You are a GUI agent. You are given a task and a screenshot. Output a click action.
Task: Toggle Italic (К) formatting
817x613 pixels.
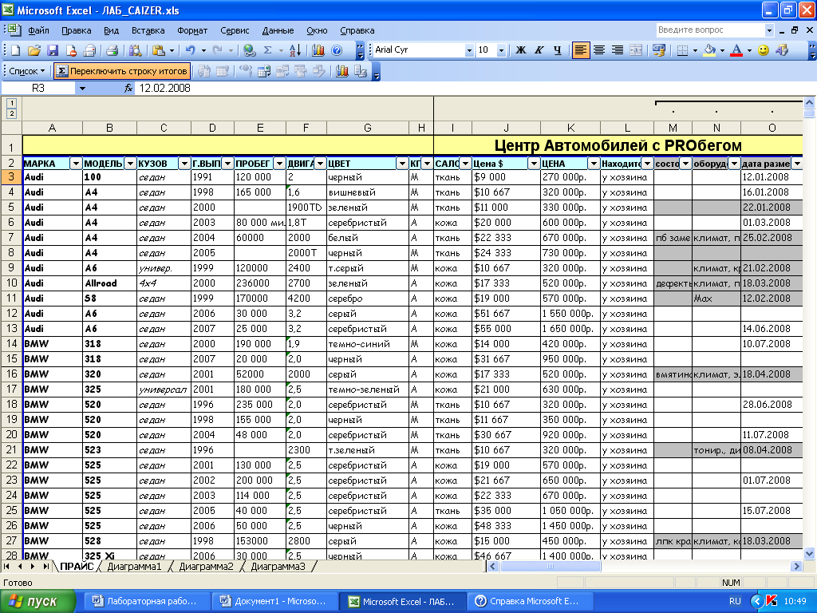point(539,50)
